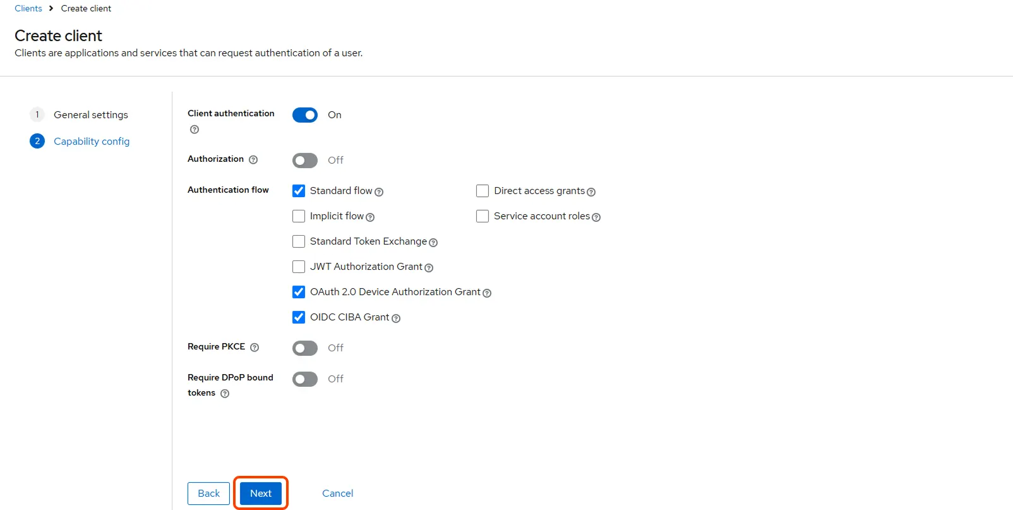Uncheck OAuth 2.0 Device Authorization Grant
Image resolution: width=1013 pixels, height=510 pixels.
point(299,292)
